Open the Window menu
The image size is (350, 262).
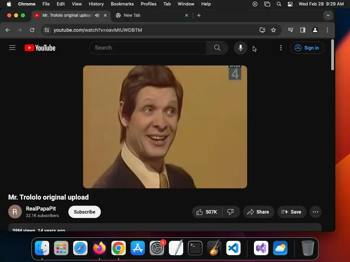186,4
